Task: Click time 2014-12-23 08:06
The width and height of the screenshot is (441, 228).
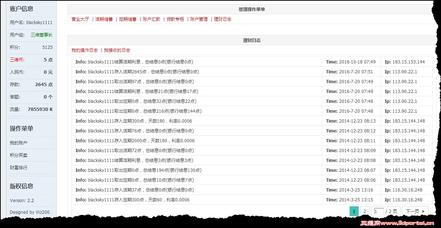Action: point(357,180)
